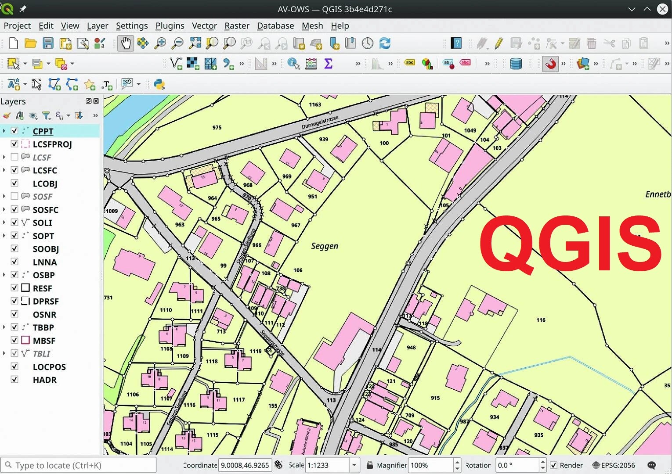Uncheck LCSFPROJ layer checkbox
The image size is (672, 474).
[14, 144]
